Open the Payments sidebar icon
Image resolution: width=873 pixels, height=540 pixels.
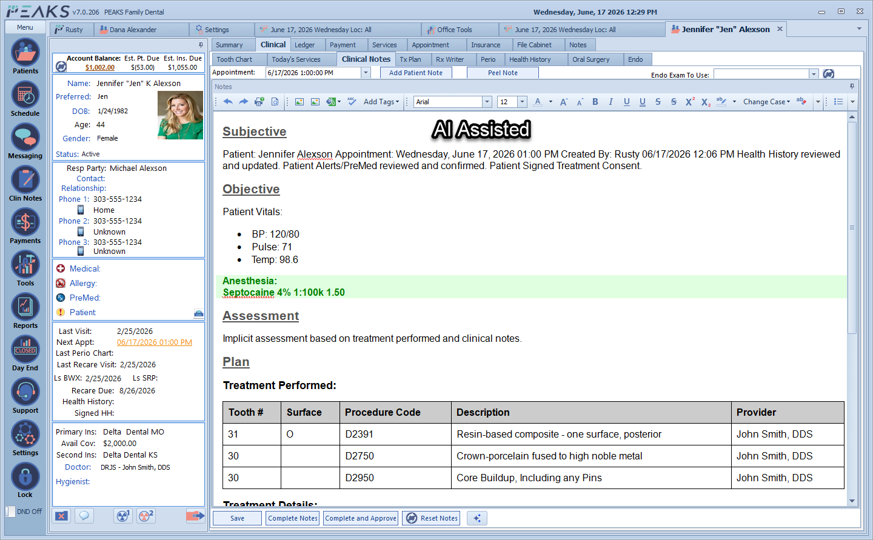point(25,226)
